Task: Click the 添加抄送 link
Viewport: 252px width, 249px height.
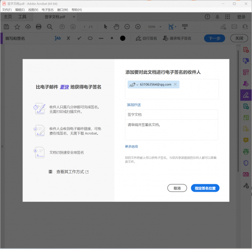Action: pos(134,105)
